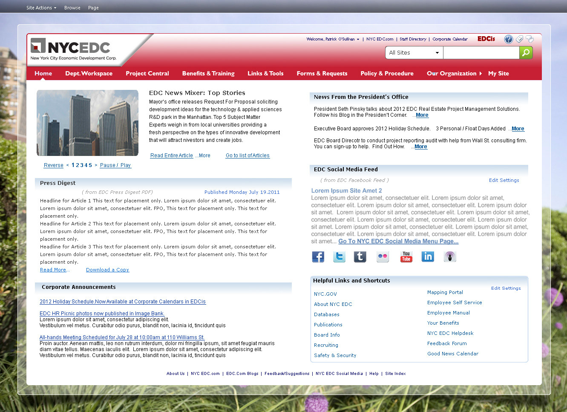Open 2012 Holiday Schedule announcement link

tap(123, 302)
